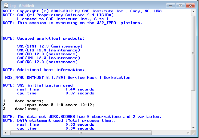Click the vertical scrollbar down arrow
Viewport: 199px width, 138px height.
(193, 128)
